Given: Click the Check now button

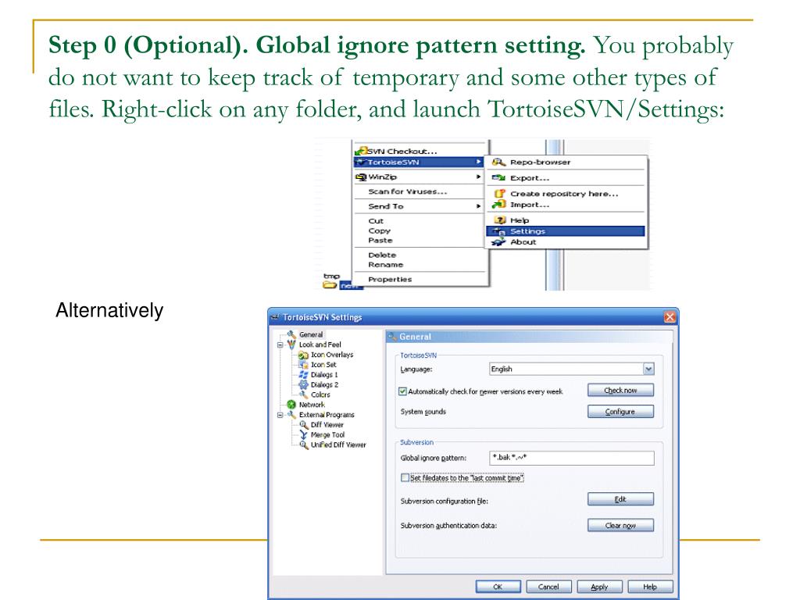Looking at the screenshot, I should [620, 391].
